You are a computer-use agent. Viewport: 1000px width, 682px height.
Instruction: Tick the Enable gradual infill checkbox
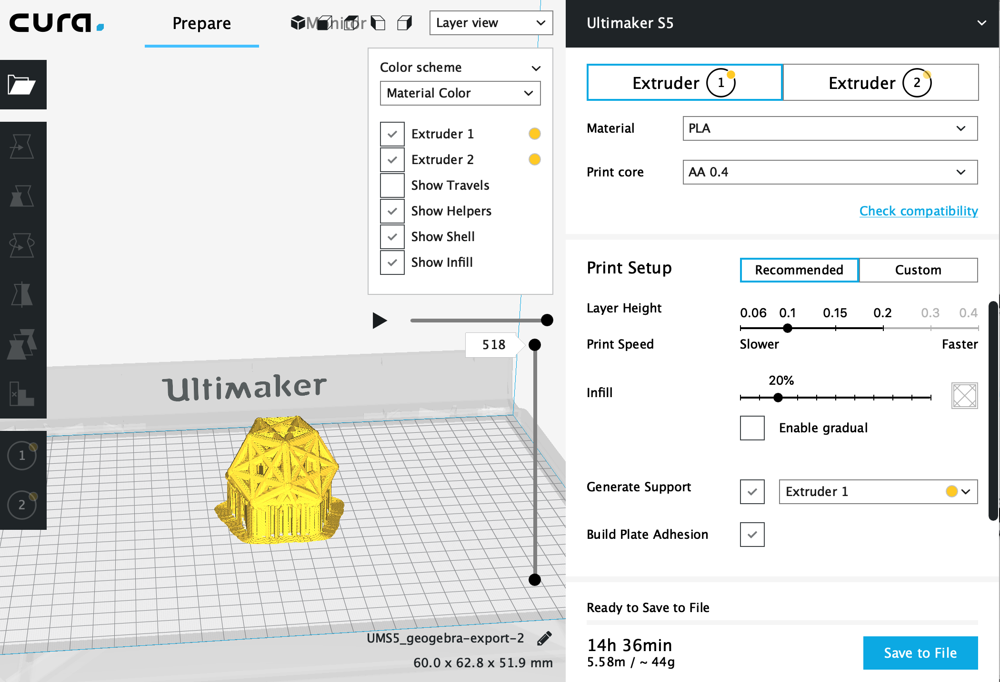pyautogui.click(x=752, y=428)
